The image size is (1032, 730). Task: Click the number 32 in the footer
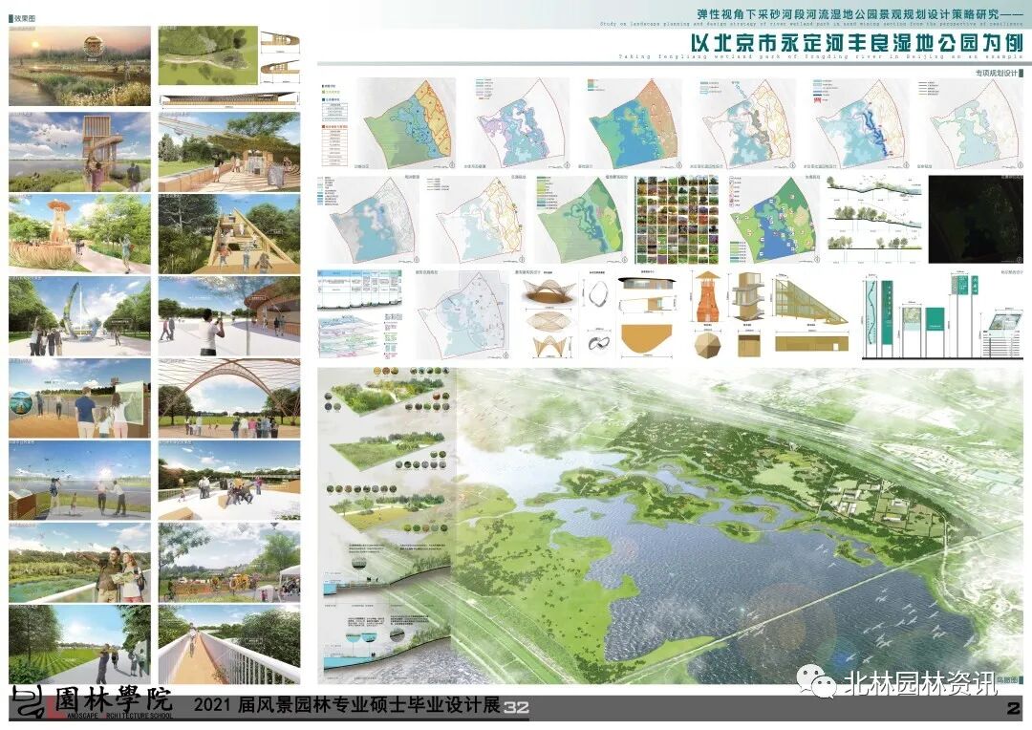[517, 707]
